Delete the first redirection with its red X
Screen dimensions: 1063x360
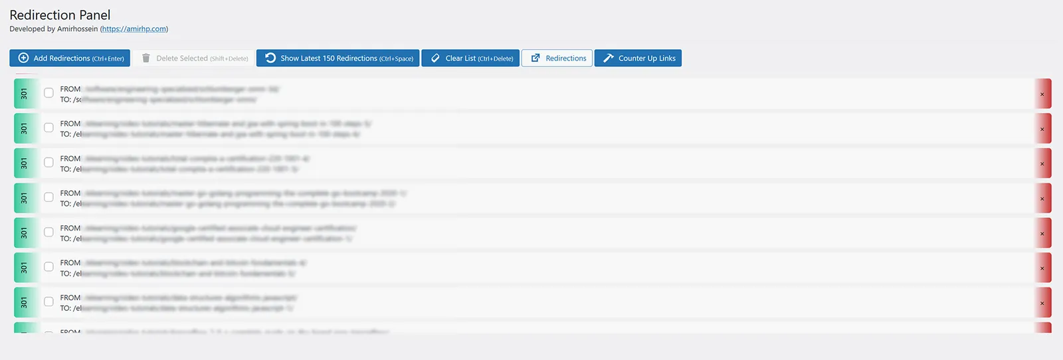1042,94
